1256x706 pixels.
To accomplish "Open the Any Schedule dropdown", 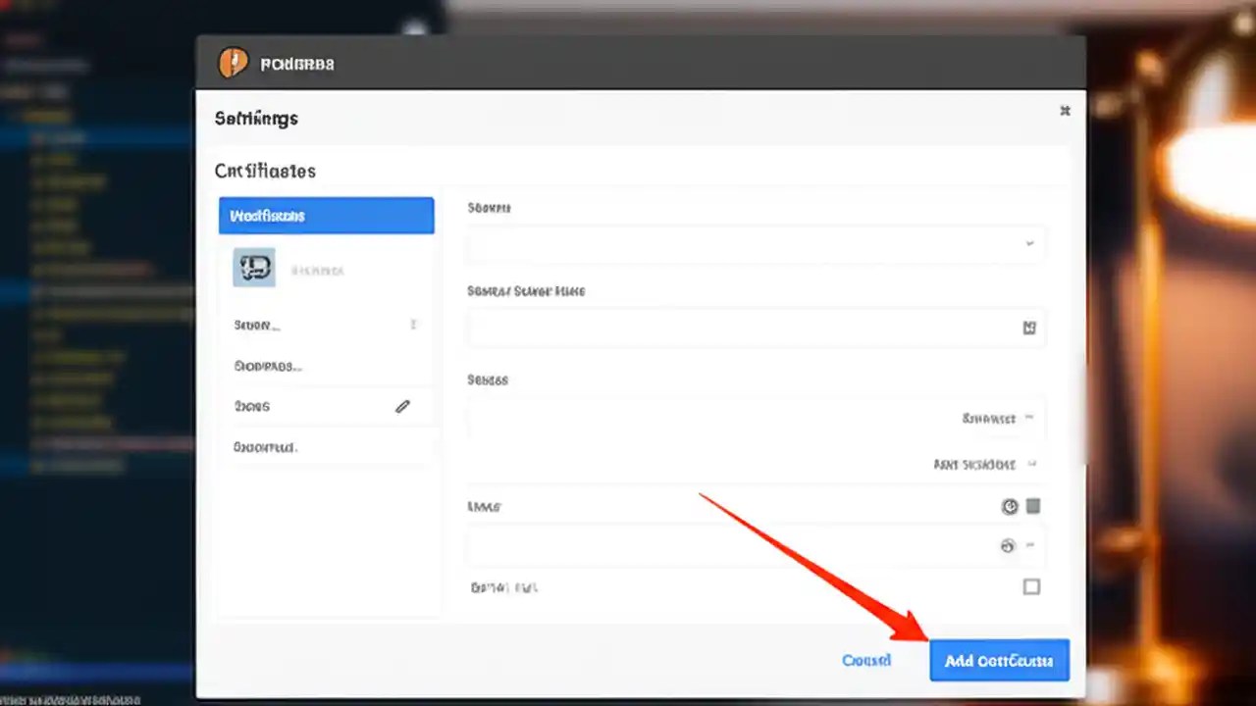I will click(985, 464).
